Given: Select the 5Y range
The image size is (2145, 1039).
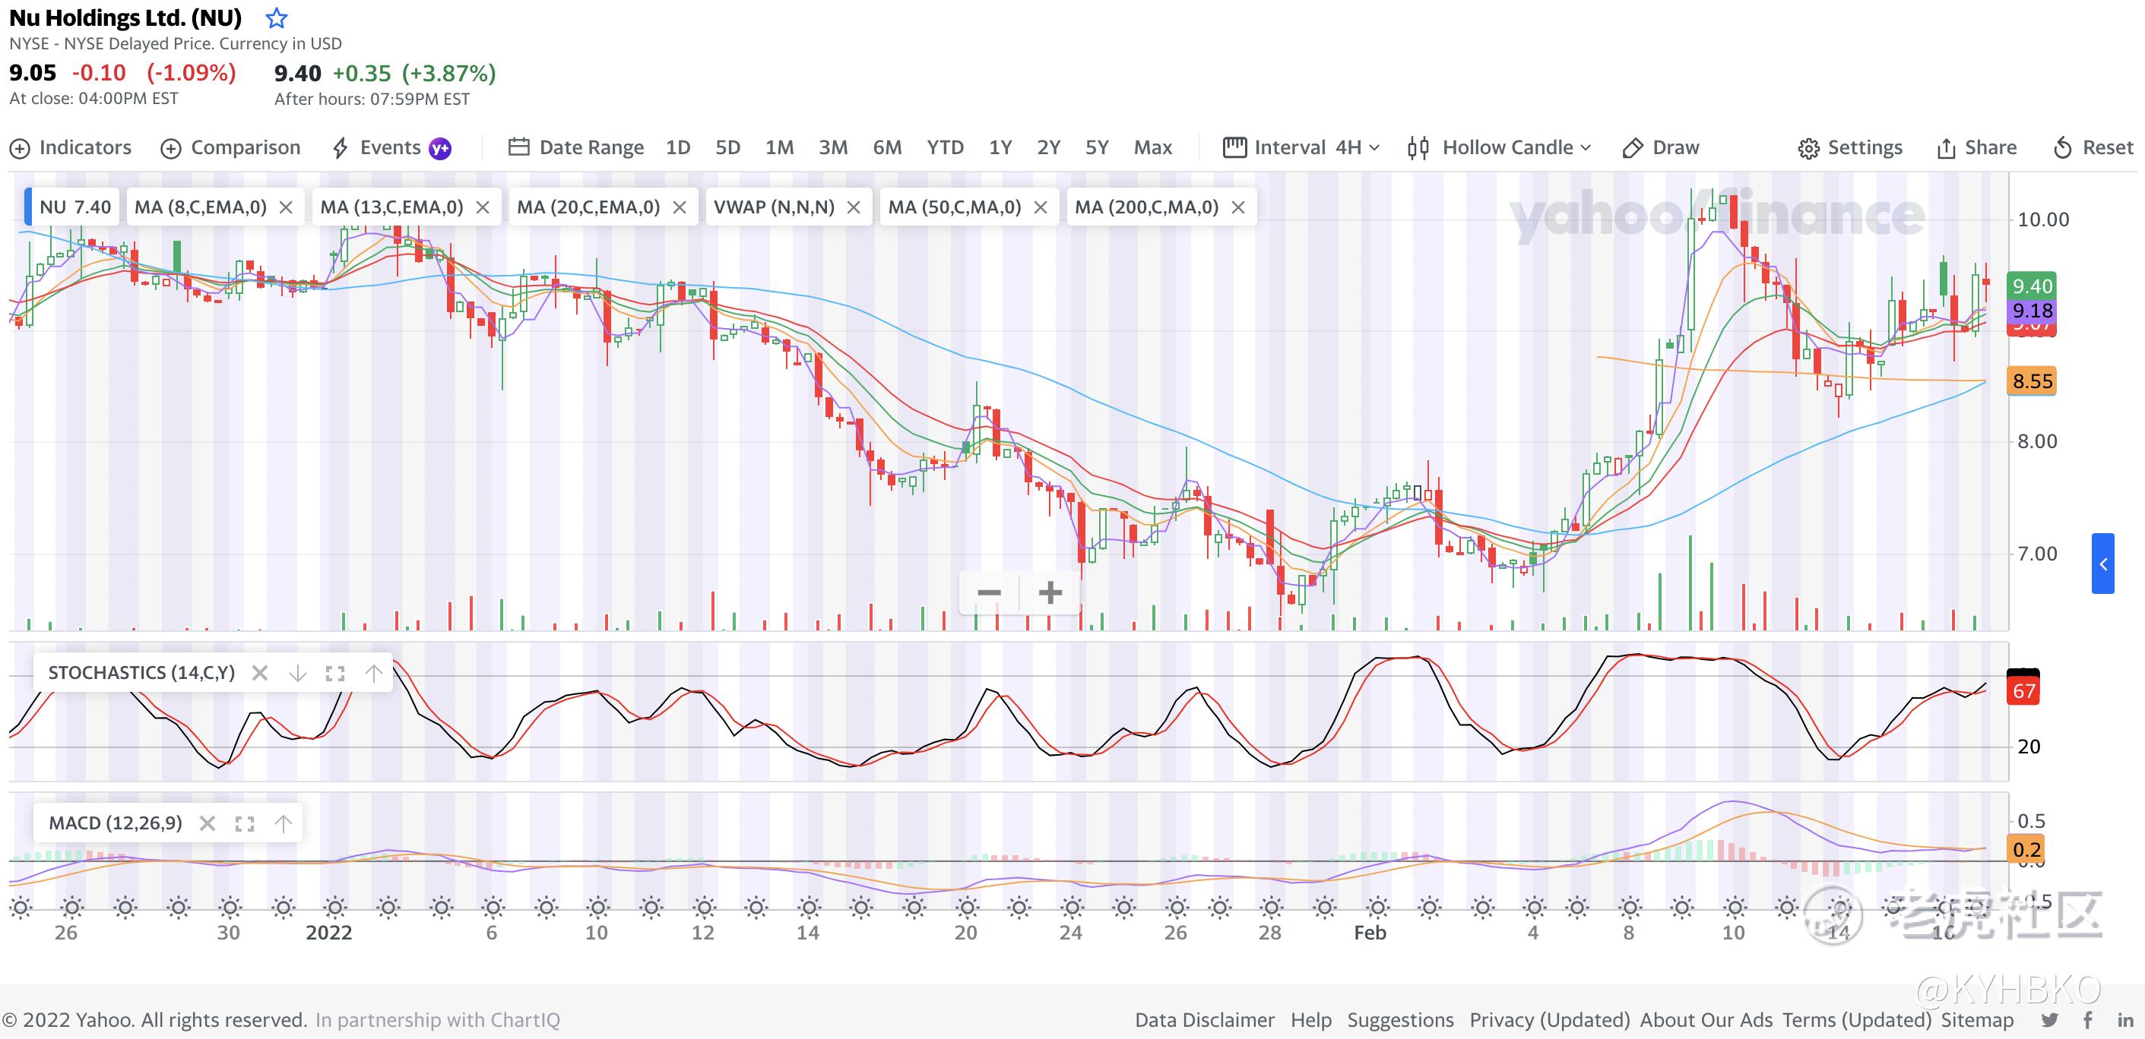Looking at the screenshot, I should [1097, 147].
